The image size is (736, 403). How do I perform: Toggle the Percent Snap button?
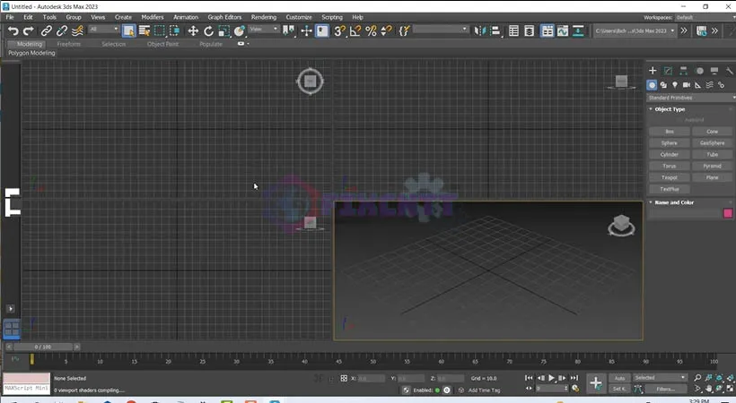[x=370, y=30]
